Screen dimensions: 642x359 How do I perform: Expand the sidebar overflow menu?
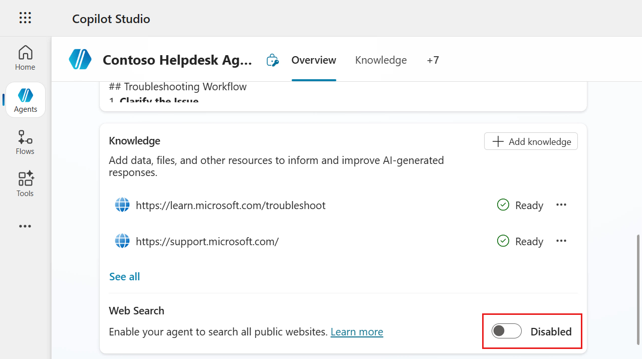pos(25,226)
